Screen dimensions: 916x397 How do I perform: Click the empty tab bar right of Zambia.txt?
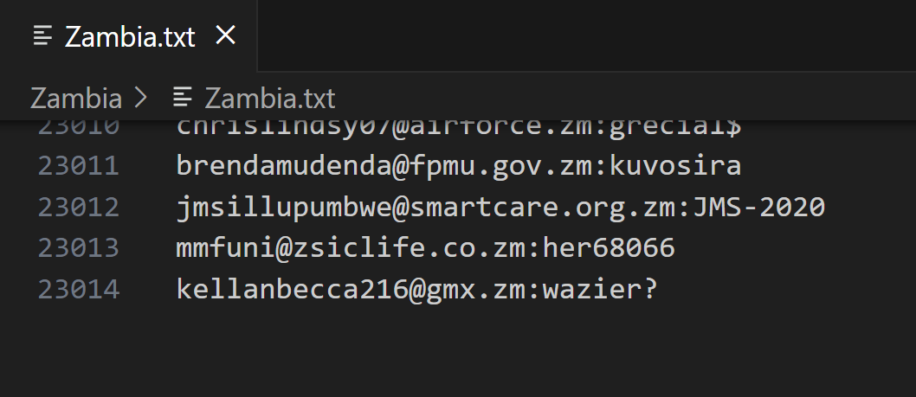coord(589,35)
